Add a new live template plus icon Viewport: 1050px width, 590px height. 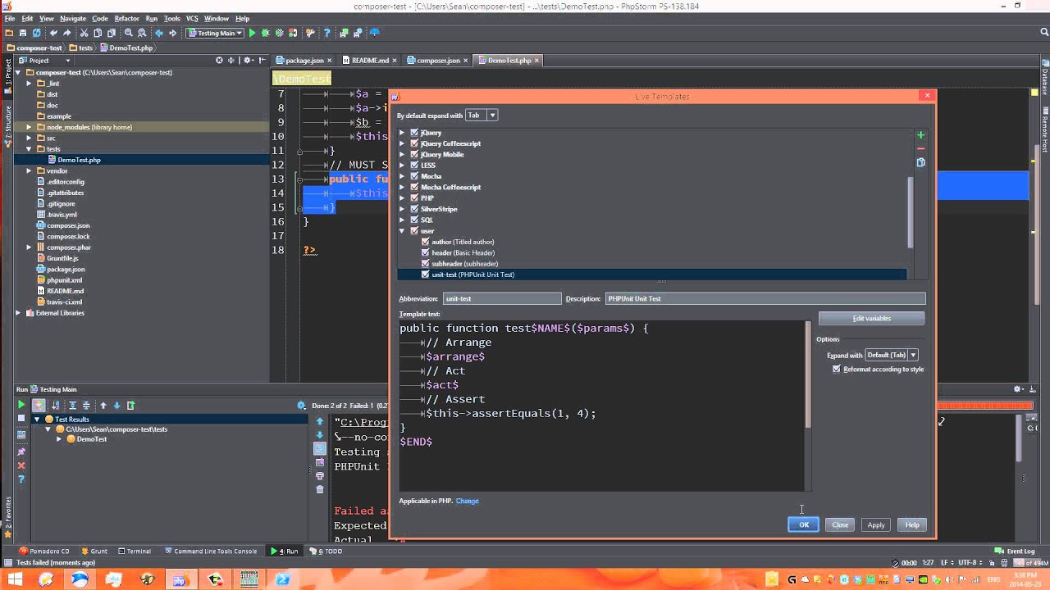[x=920, y=135]
